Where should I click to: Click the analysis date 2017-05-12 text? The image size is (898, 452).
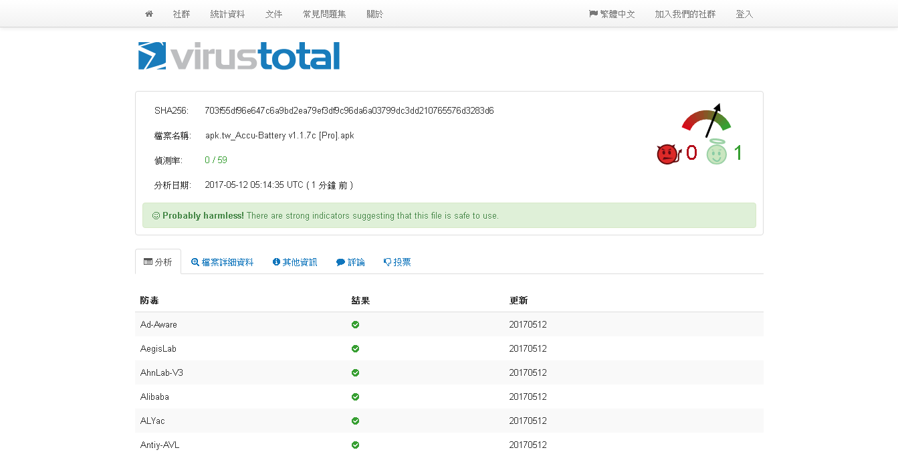click(279, 185)
